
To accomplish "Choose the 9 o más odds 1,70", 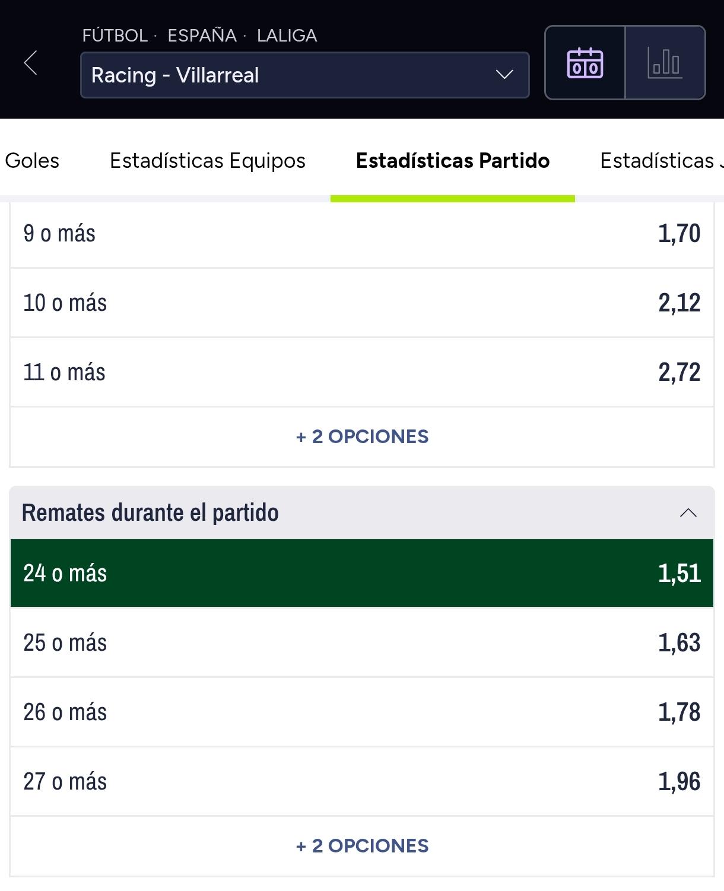I will (x=362, y=234).
